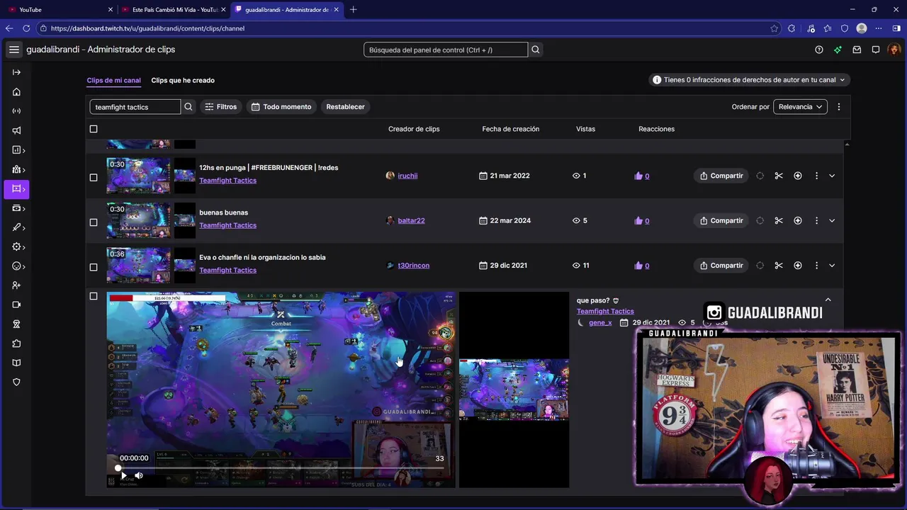This screenshot has width=907, height=510.
Task: Search clips with magnifier next to teamfight tactics
Action: click(x=188, y=107)
